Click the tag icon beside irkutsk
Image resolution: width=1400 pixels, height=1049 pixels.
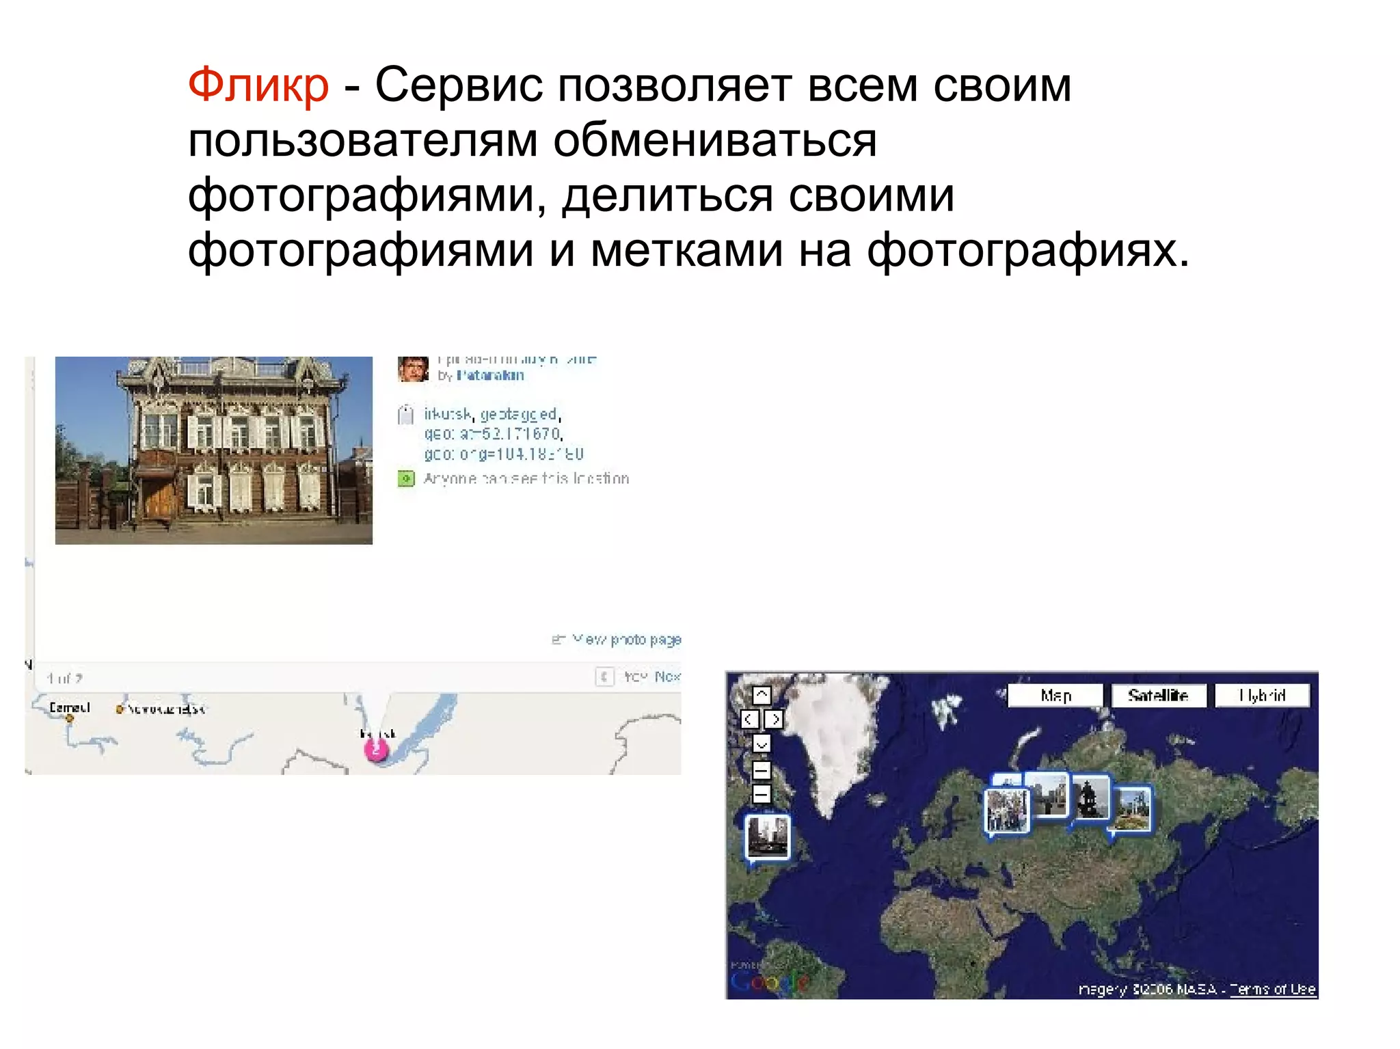[x=406, y=414]
